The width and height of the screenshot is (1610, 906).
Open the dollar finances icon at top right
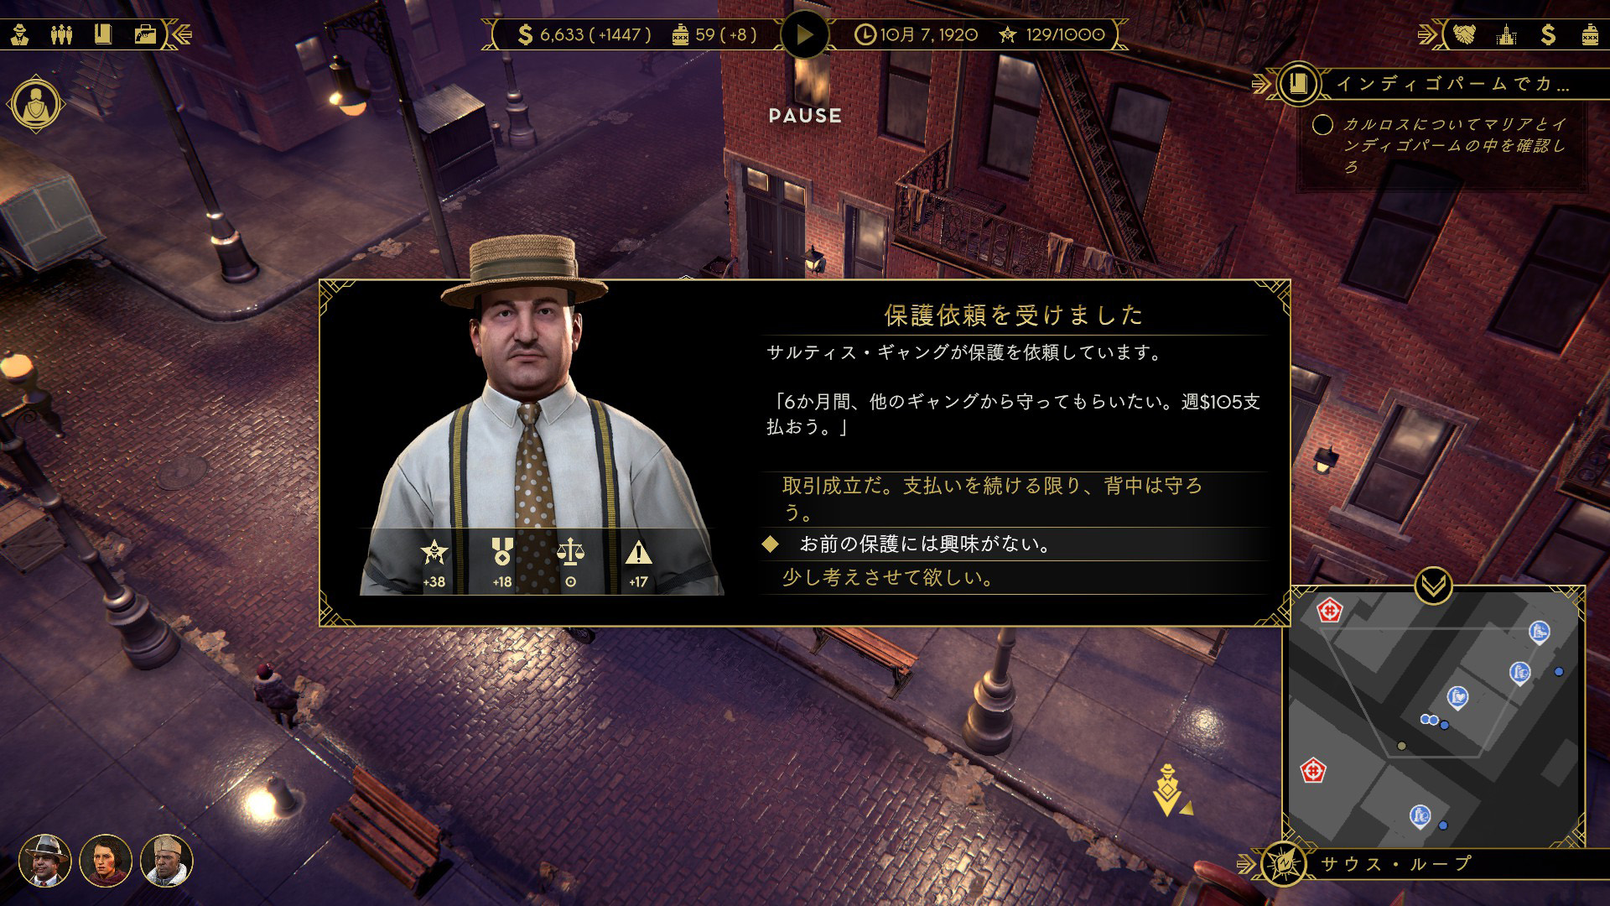[1548, 34]
